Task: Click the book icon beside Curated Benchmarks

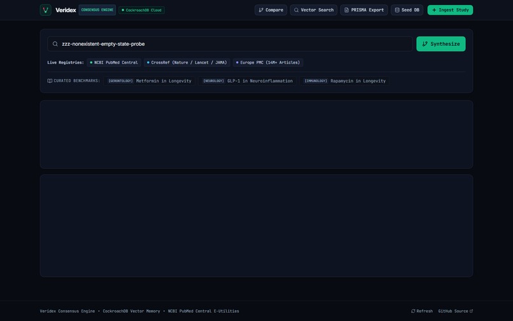Action: [50, 81]
